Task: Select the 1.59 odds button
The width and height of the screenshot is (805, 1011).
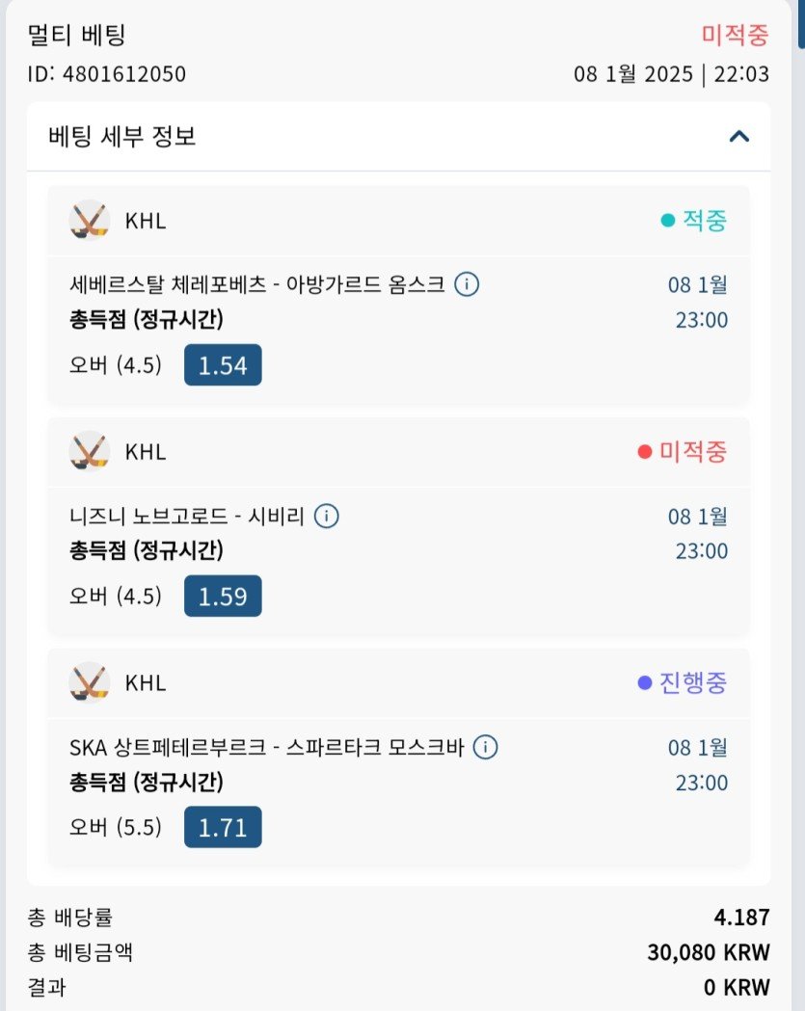Action: (x=223, y=597)
